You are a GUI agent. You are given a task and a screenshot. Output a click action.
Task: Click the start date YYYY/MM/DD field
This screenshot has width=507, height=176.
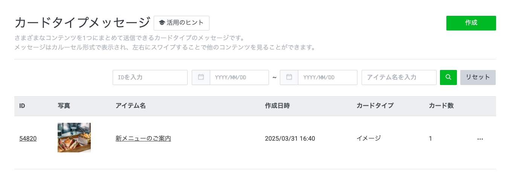(239, 77)
